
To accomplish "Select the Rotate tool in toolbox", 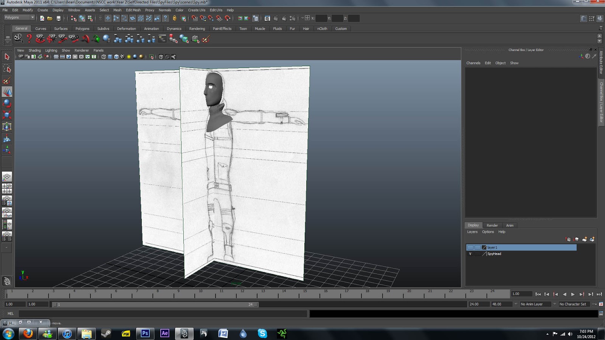I will (x=7, y=103).
